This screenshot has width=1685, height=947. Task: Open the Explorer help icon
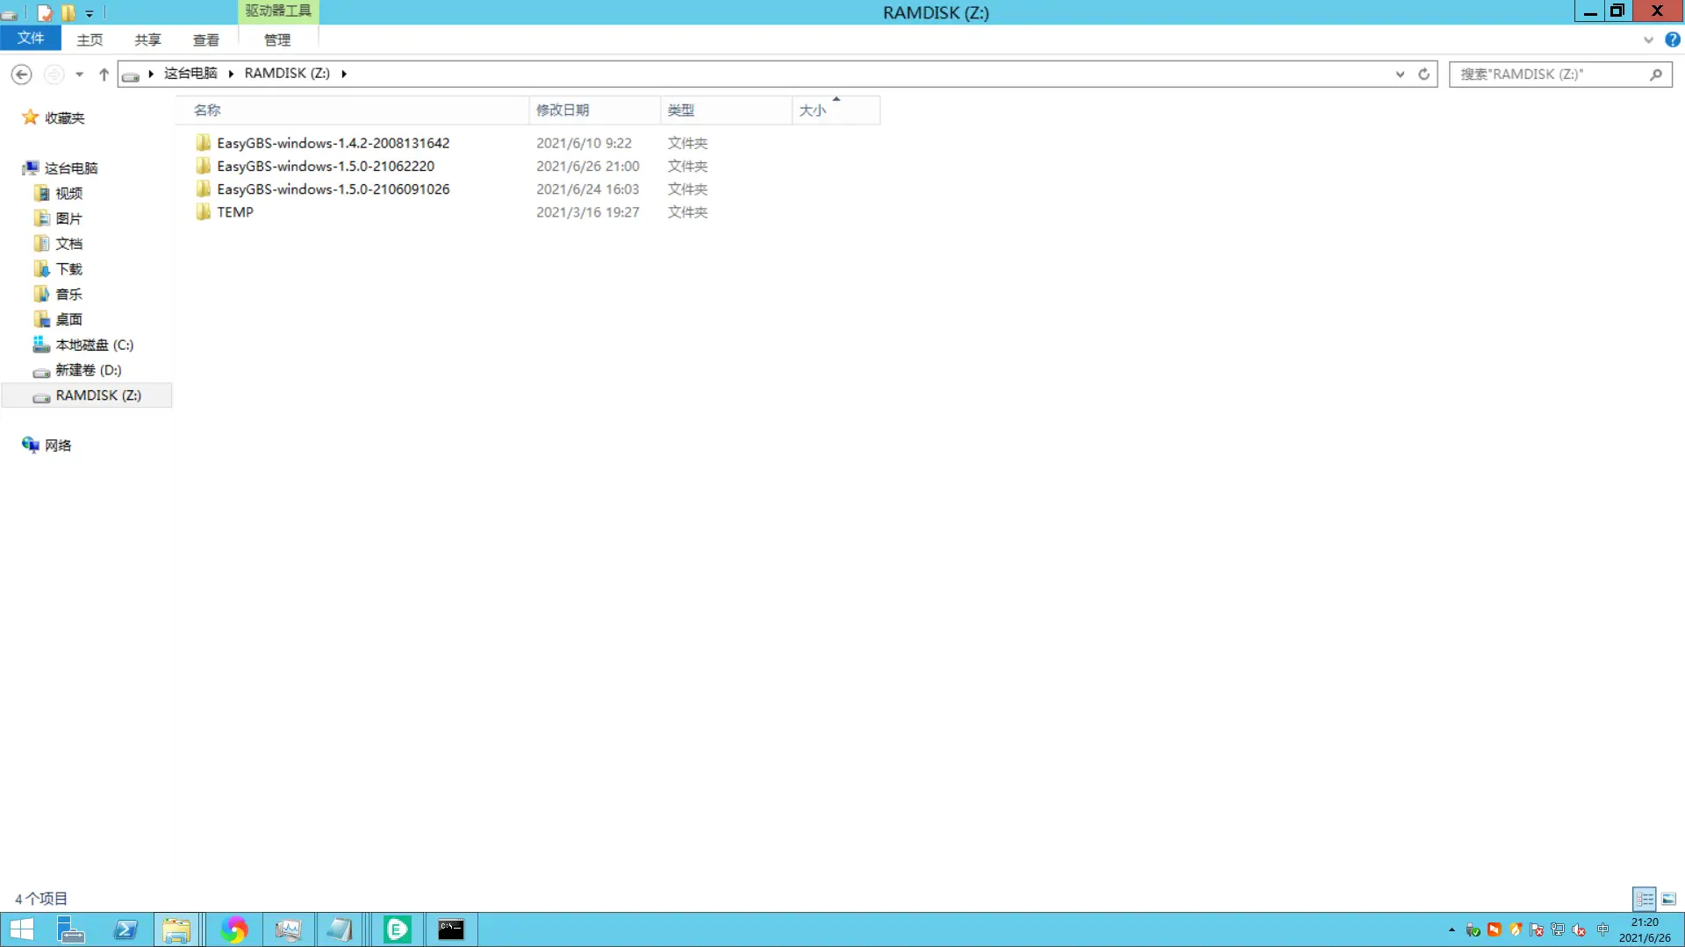pos(1673,39)
